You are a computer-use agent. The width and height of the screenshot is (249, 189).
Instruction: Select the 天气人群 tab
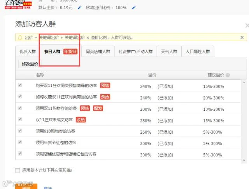[169, 52]
